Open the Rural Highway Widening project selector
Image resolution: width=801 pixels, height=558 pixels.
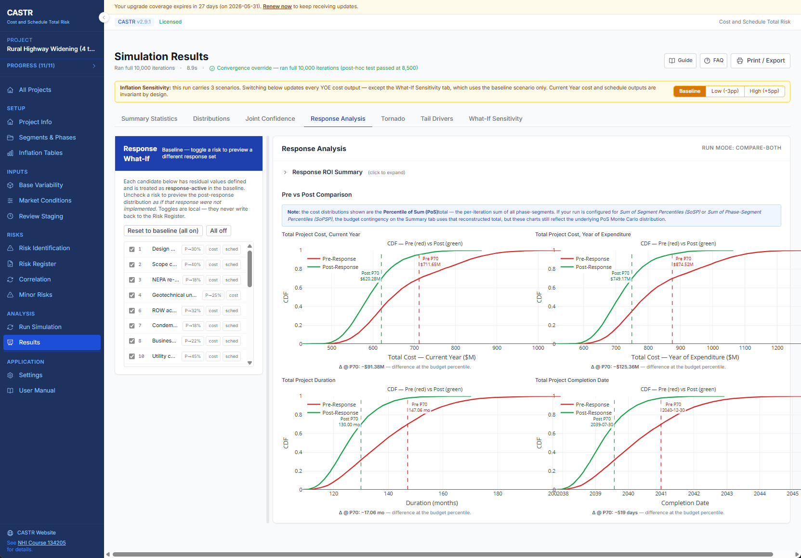[x=51, y=49]
